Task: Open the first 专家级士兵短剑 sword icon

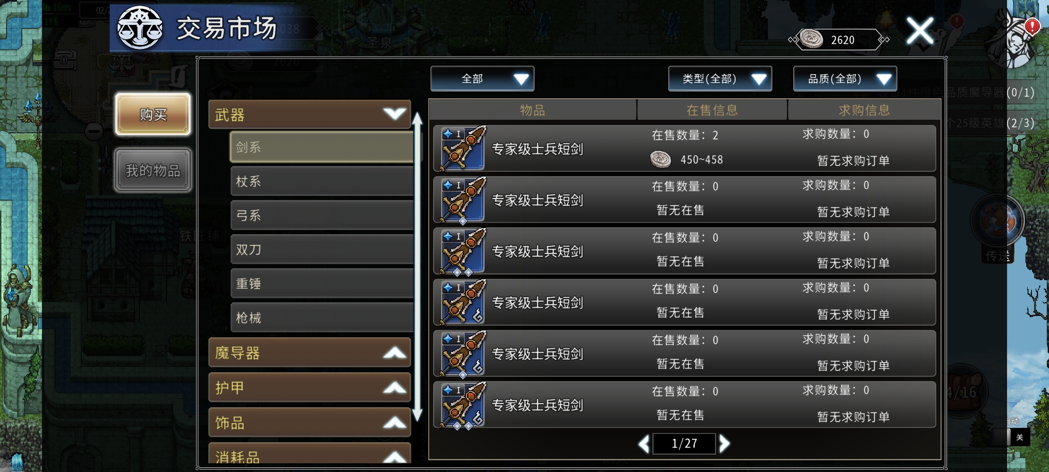Action: pyautogui.click(x=462, y=149)
